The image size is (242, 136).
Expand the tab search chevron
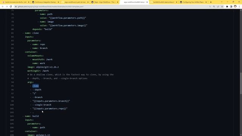coord(222,2)
